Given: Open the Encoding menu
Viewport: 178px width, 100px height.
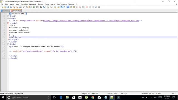Looking at the screenshot, I should [24, 4].
